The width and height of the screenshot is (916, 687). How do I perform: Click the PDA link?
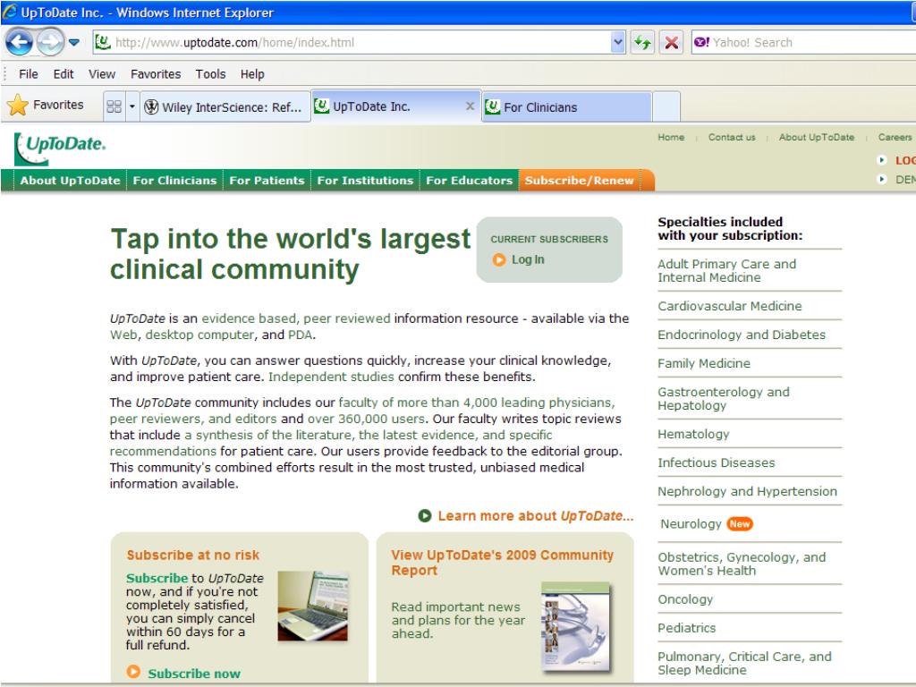click(x=301, y=335)
